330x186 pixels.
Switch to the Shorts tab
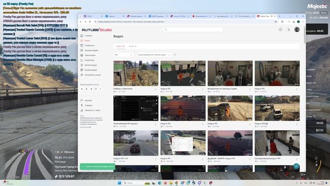coord(133,46)
